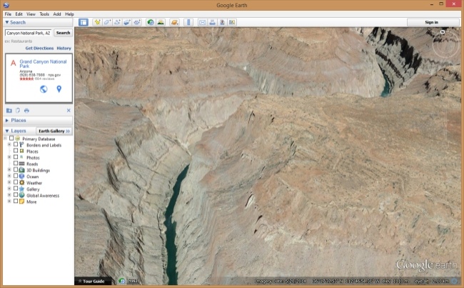The height and width of the screenshot is (288, 464).
Task: Click the red A result marker
Action: 13,63
